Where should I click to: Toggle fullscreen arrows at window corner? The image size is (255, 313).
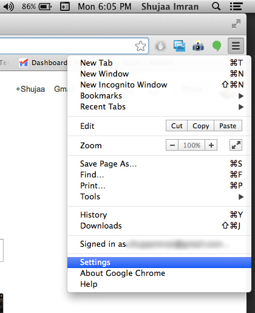236,24
